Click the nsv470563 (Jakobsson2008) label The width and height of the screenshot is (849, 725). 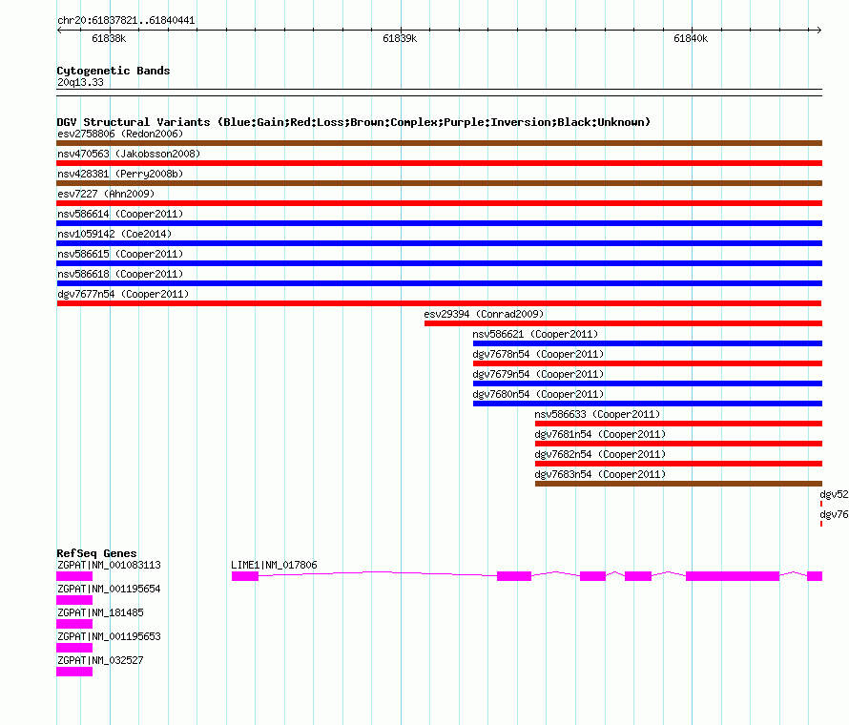tap(129, 154)
